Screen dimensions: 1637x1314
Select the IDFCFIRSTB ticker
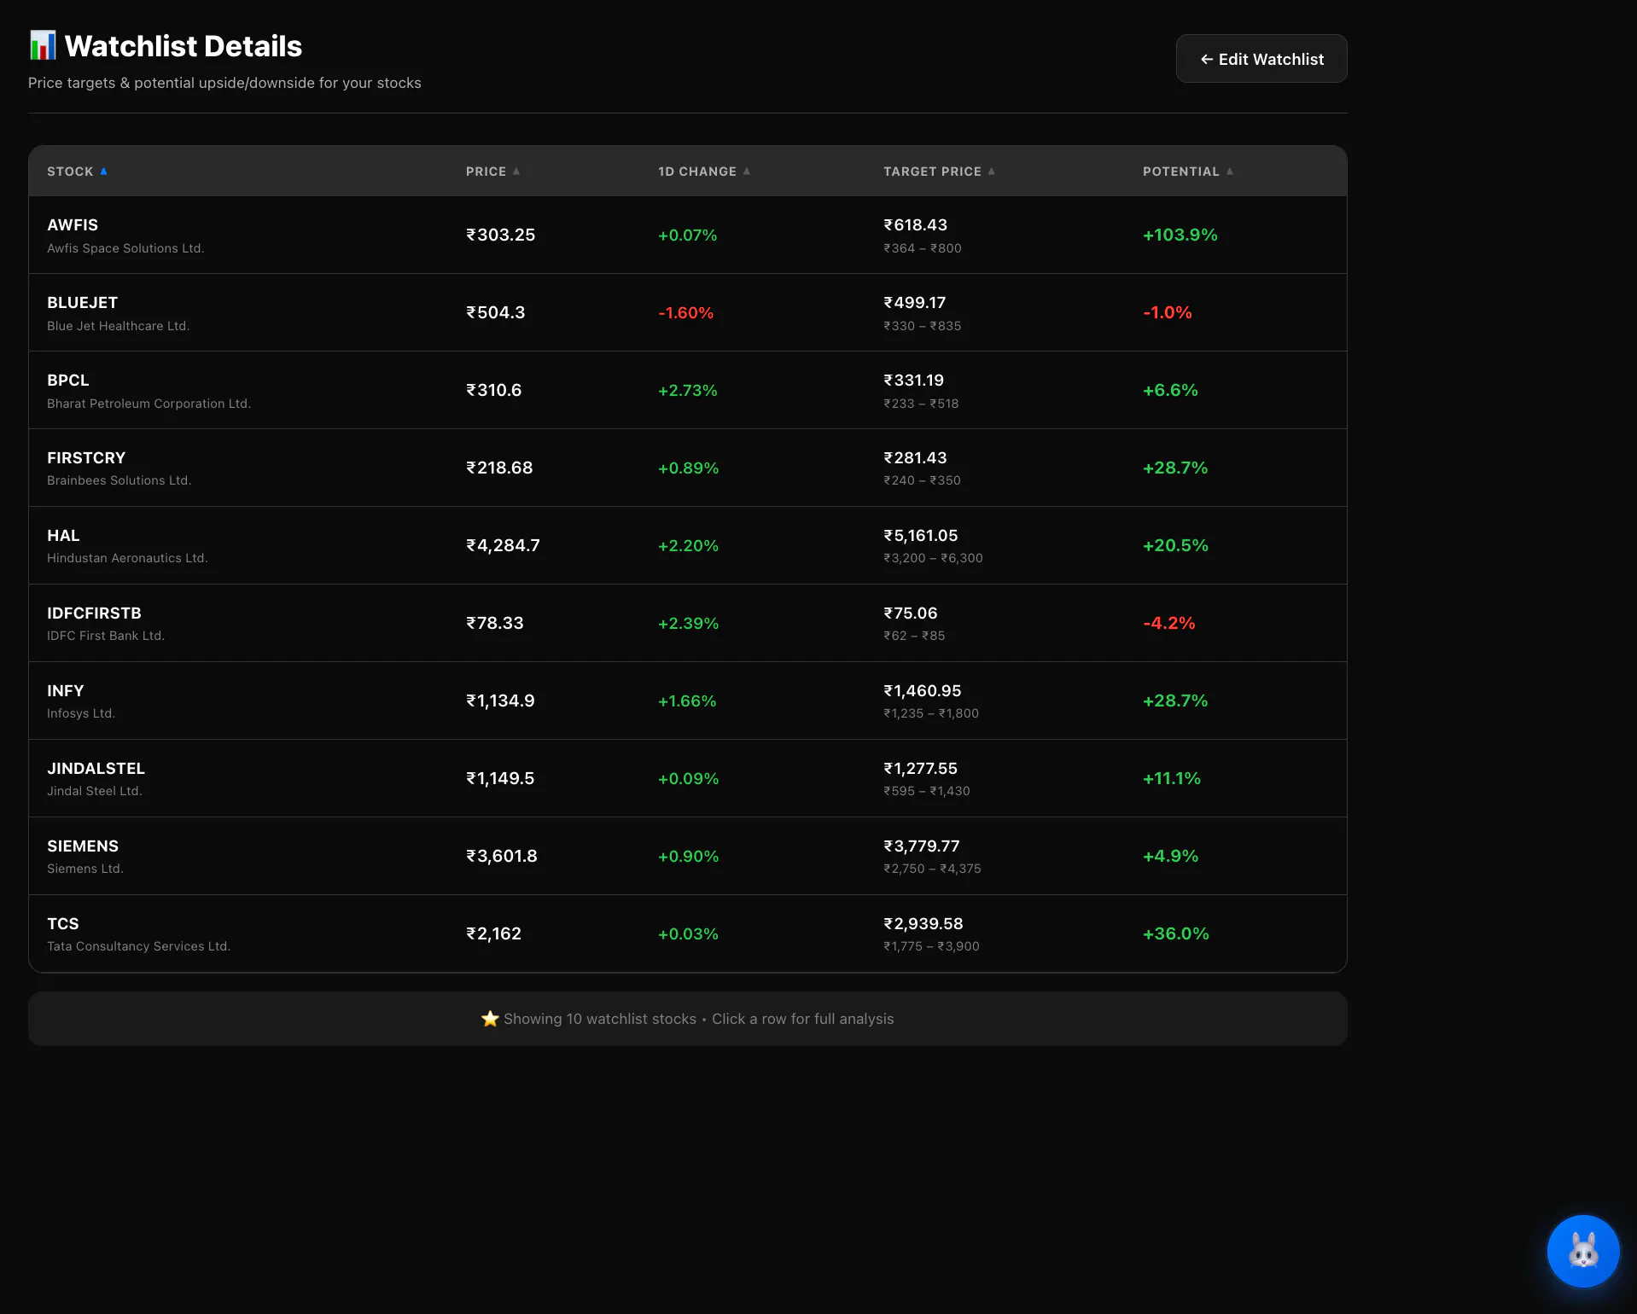pos(94,613)
